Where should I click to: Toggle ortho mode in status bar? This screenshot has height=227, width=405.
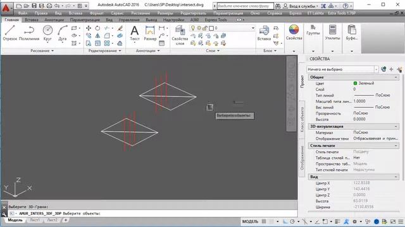285,221
